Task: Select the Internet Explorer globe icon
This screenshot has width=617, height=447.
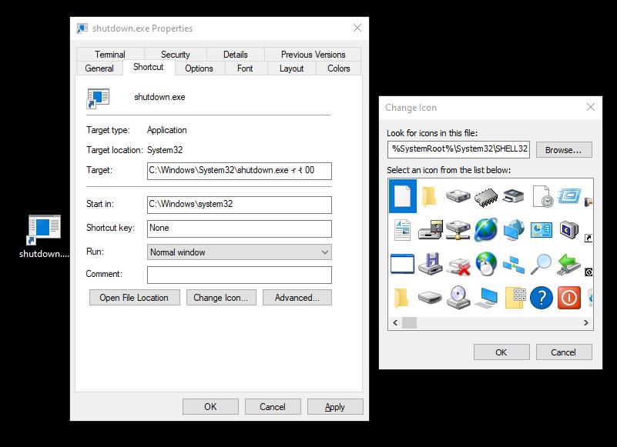Action: [486, 229]
